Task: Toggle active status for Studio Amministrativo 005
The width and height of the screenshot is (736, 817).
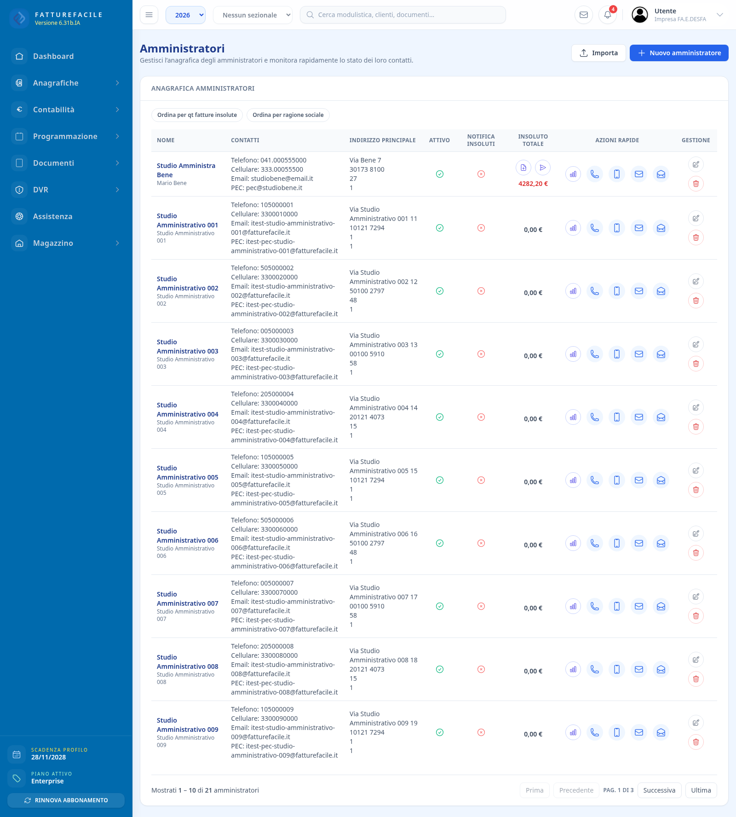Action: pyautogui.click(x=440, y=480)
